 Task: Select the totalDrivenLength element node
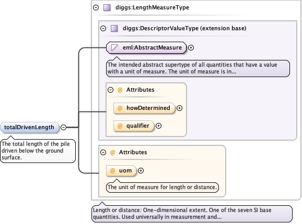pos(29,127)
